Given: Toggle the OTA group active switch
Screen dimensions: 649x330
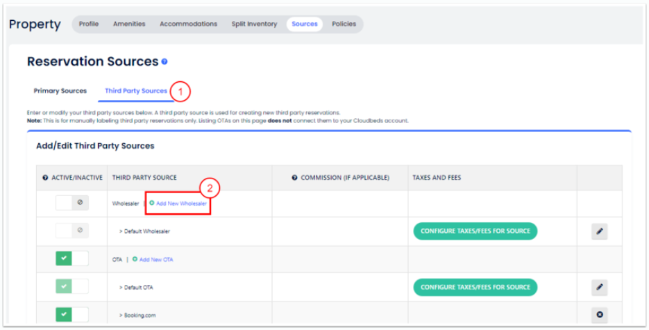Looking at the screenshot, I should 72,258.
